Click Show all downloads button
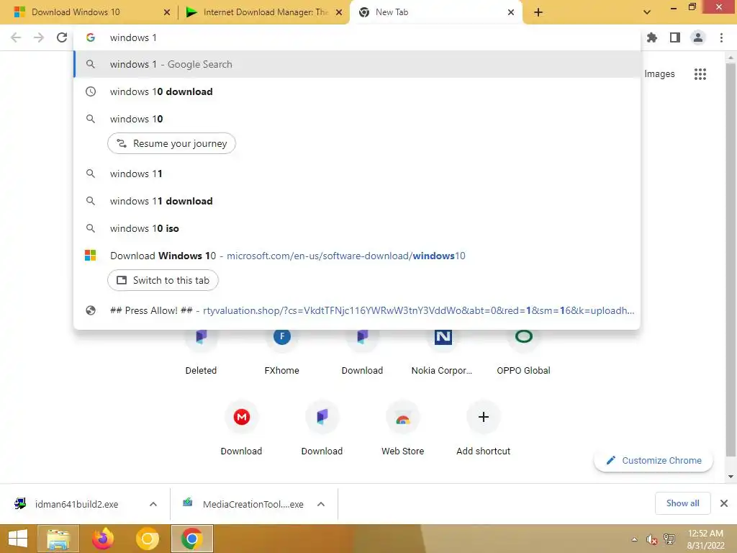Screen dimensions: 737x553 point(682,503)
